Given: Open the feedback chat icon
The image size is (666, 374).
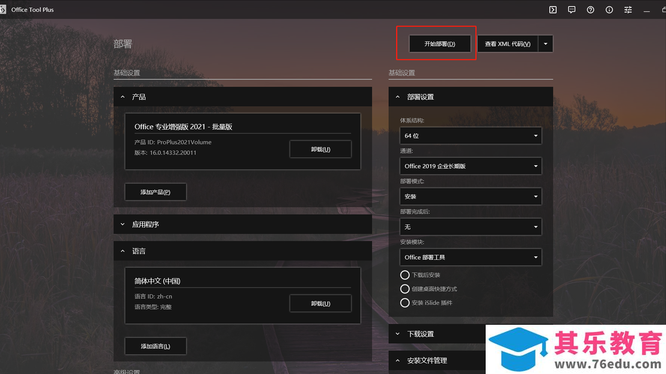Looking at the screenshot, I should pyautogui.click(x=572, y=10).
